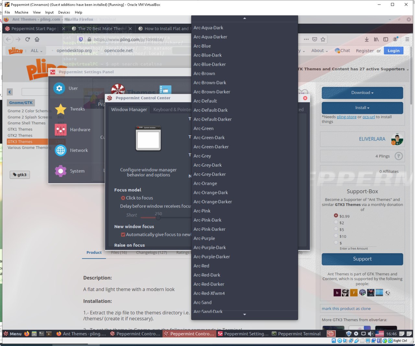Click the Login button on pling

(394, 50)
